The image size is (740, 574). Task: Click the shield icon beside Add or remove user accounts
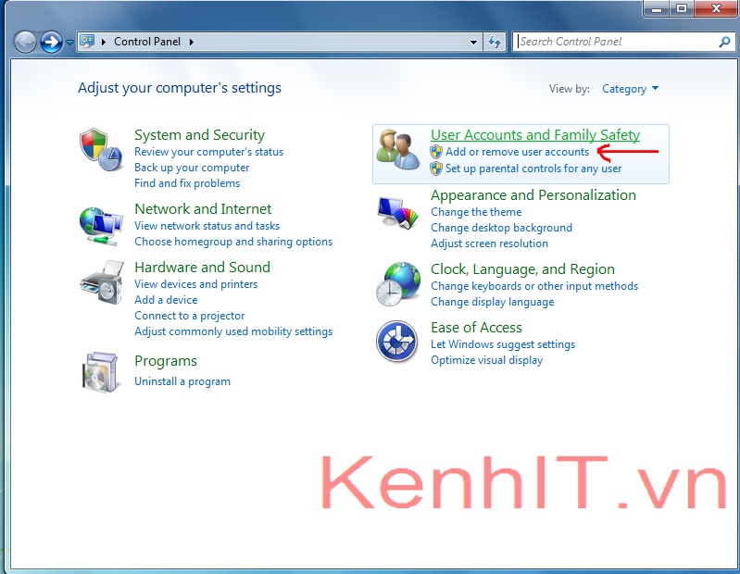click(436, 152)
